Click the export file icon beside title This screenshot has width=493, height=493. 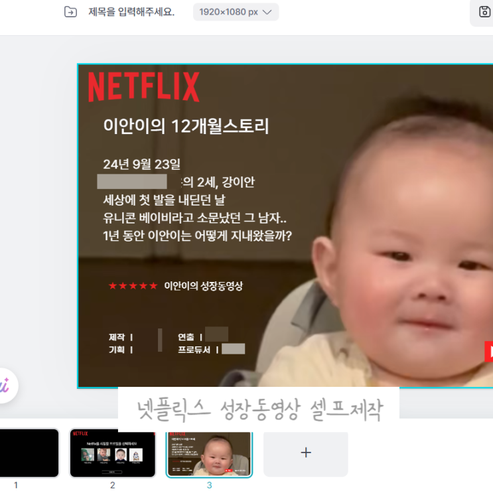(x=70, y=12)
